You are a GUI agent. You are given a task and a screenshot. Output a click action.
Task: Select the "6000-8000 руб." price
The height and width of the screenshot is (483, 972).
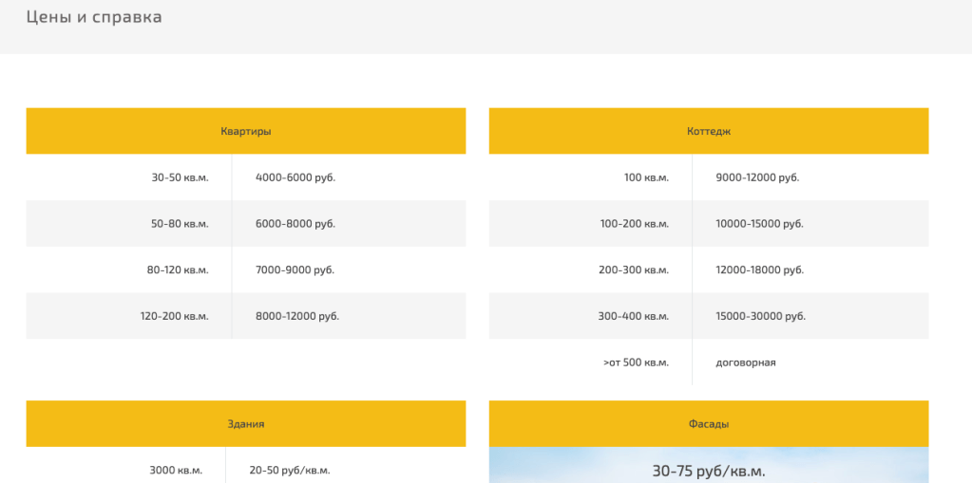coord(295,224)
